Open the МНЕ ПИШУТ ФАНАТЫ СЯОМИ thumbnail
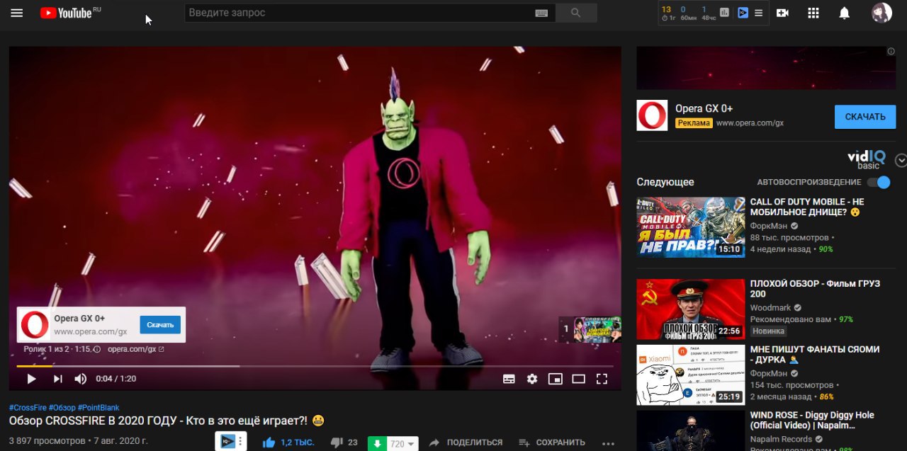907x451 pixels. pyautogui.click(x=691, y=375)
